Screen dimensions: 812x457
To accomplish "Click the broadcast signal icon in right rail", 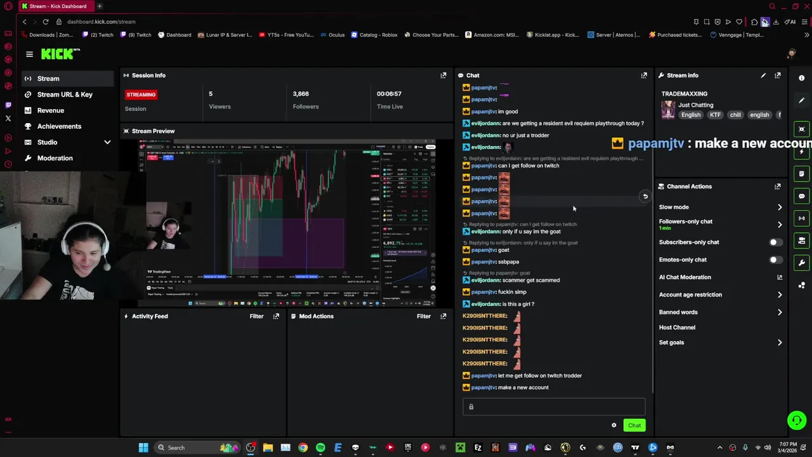I will click(802, 218).
